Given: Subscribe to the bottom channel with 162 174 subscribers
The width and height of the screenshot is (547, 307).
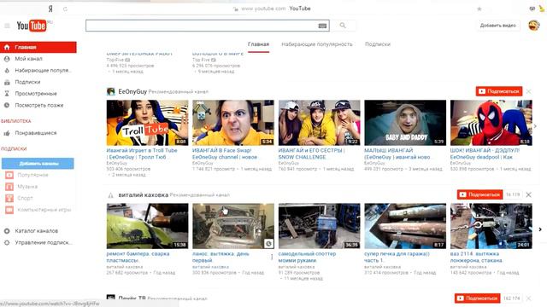Looking at the screenshot, I should [477, 298].
